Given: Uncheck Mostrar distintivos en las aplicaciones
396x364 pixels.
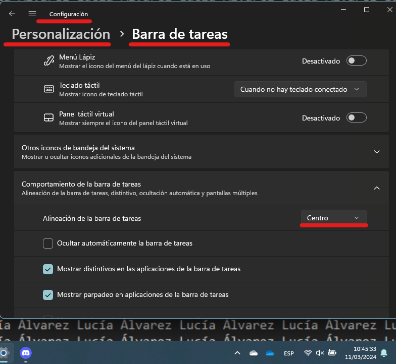Looking at the screenshot, I should tap(48, 269).
